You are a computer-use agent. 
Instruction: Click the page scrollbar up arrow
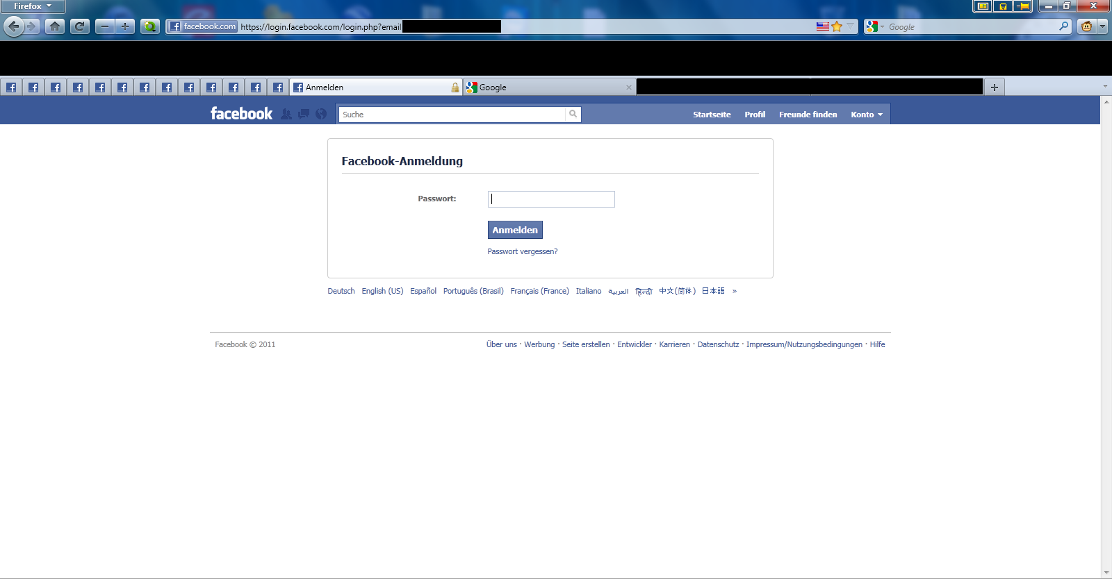[x=1106, y=101]
